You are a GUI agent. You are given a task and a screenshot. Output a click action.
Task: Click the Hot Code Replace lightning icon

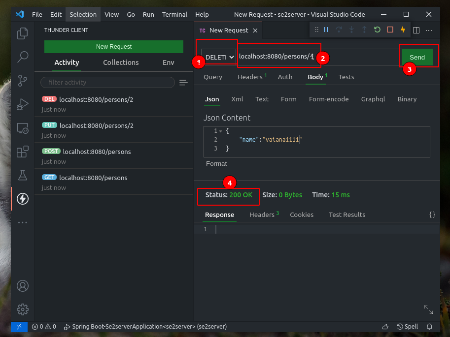click(403, 30)
